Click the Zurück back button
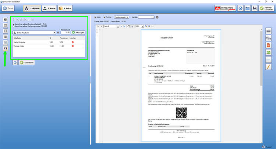Viewport: 276px width, 149px height. pos(8,8)
